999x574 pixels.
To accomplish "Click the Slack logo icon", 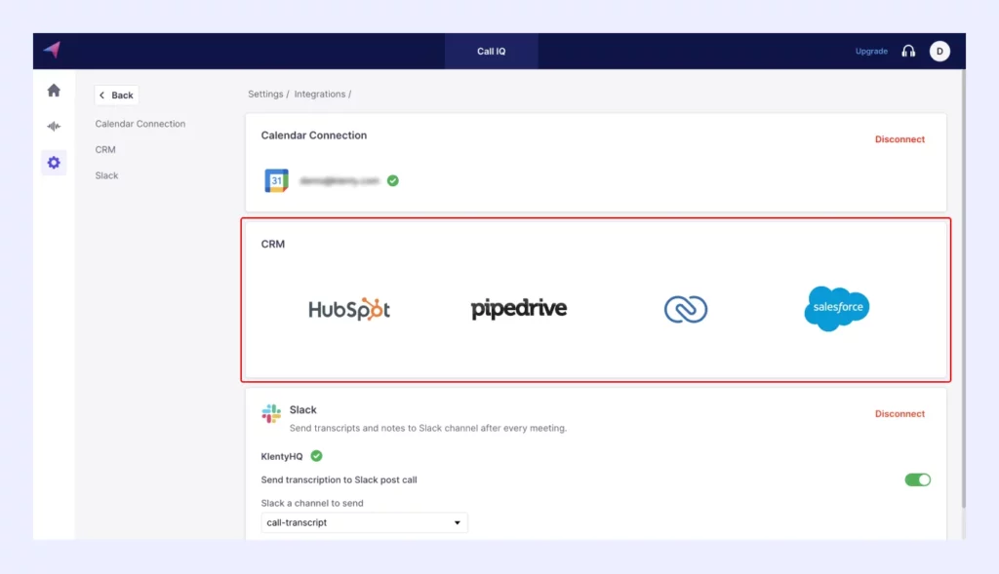I will 271,413.
